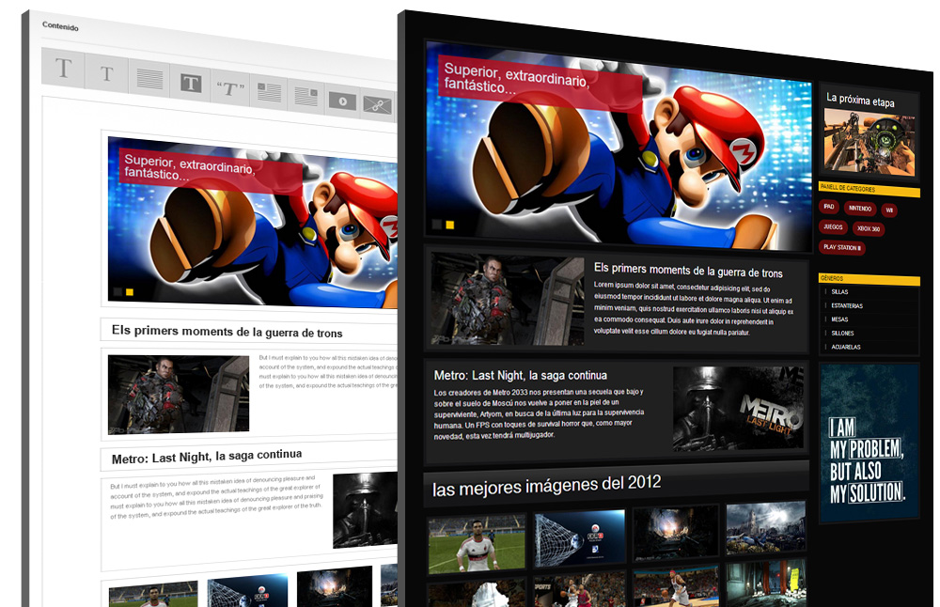Image resolution: width=940 pixels, height=607 pixels.
Task: Select the small T subheading block icon
Action: pyautogui.click(x=107, y=73)
